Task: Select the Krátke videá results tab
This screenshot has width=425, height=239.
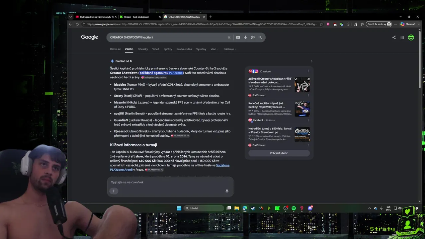Action: point(184,49)
